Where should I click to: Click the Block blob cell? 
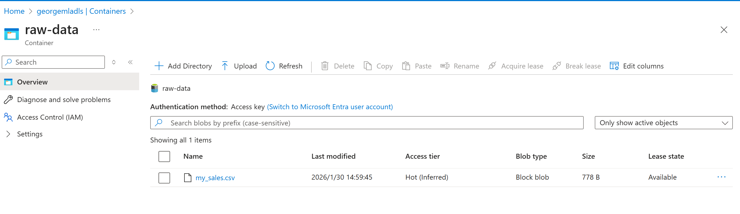click(x=532, y=177)
